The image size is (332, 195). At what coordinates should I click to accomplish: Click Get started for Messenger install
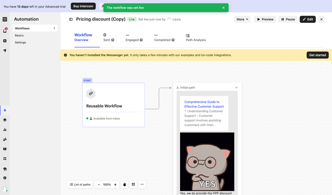317,55
